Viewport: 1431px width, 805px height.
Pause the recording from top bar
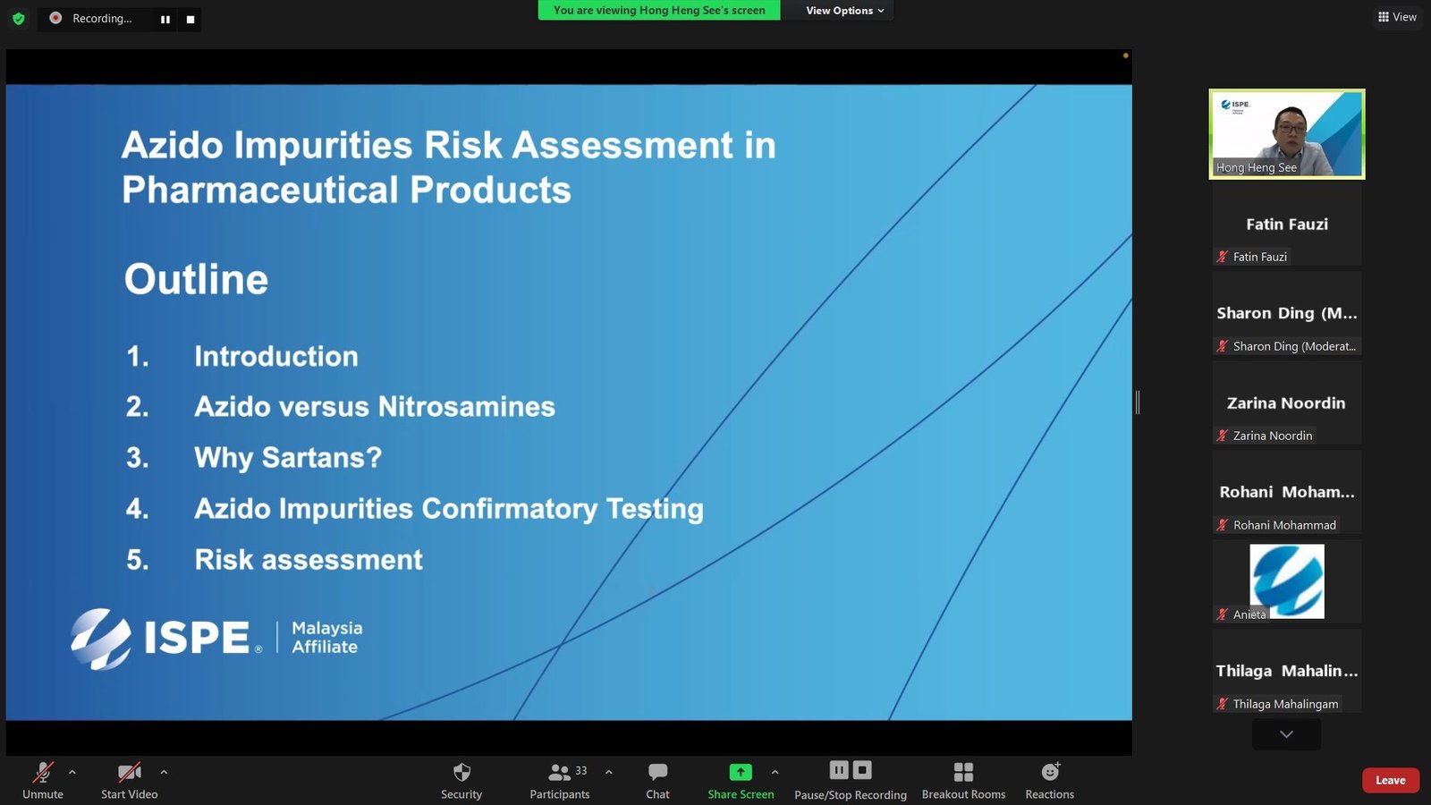[x=165, y=19]
